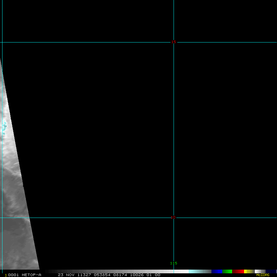This screenshot has width=277, height=277.
Task: Click the dark navy segment at color bar end
Action: 271,271
